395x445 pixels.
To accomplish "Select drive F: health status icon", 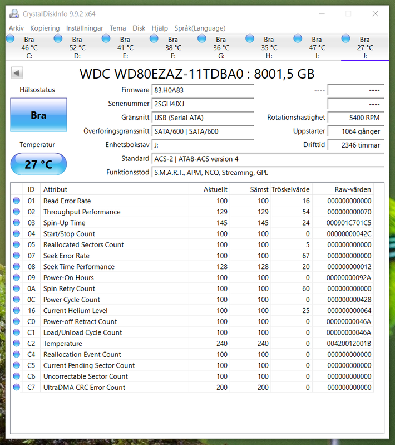I will click(x=154, y=38).
